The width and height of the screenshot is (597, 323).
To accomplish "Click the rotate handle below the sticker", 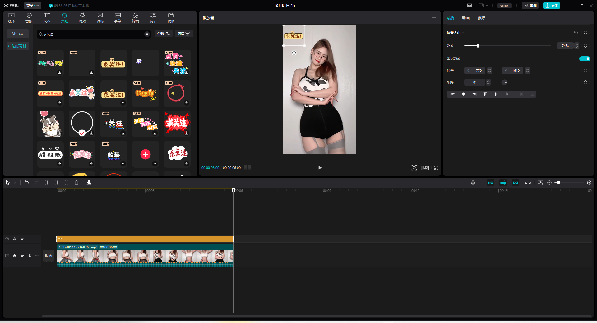I will 294,53.
